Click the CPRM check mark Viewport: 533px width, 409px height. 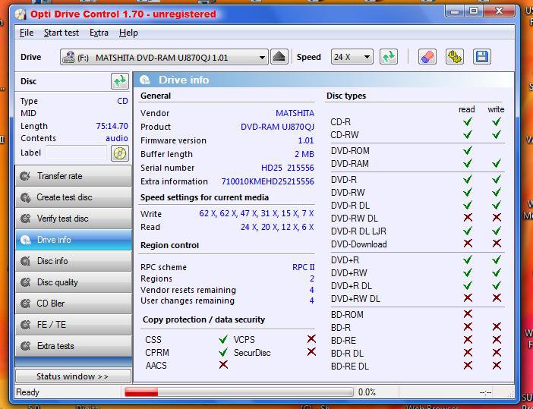coord(223,352)
